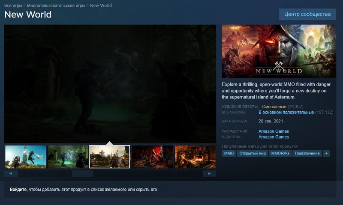Select the first thumbnail with blue sky

[x=26, y=157]
